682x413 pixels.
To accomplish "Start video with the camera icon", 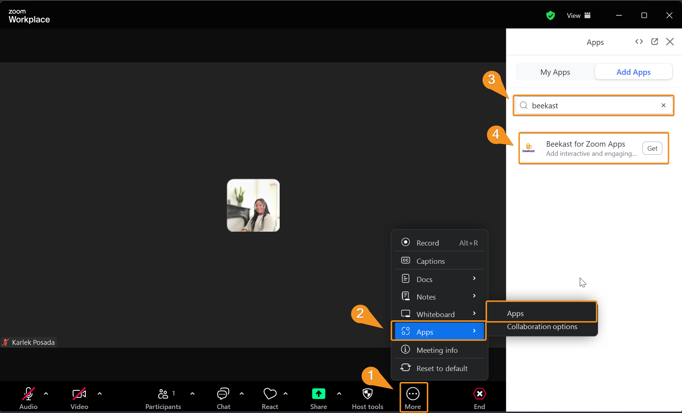I will 79,394.
